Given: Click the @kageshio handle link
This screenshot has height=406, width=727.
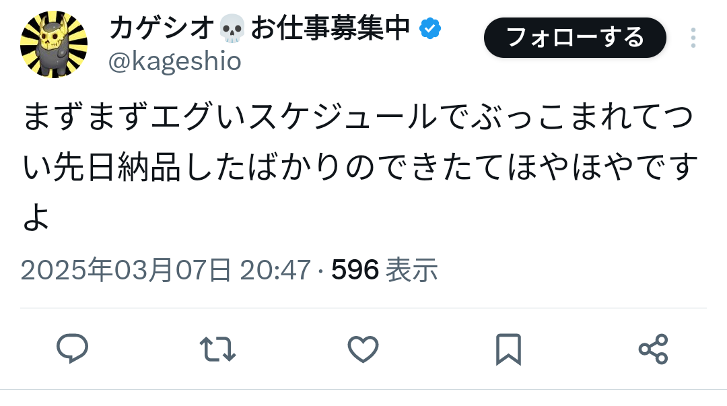Looking at the screenshot, I should pos(175,61).
